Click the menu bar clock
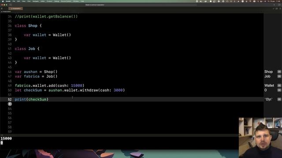Image resolution: width=282 pixels, height=158 pixels. [x=274, y=1]
